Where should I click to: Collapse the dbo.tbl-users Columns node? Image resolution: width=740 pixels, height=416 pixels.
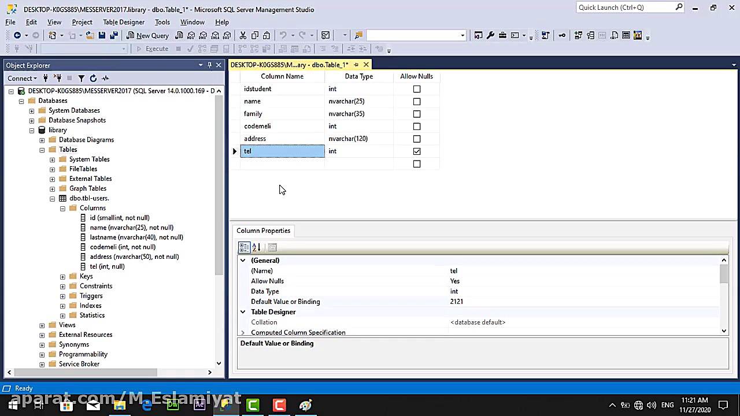click(x=62, y=208)
